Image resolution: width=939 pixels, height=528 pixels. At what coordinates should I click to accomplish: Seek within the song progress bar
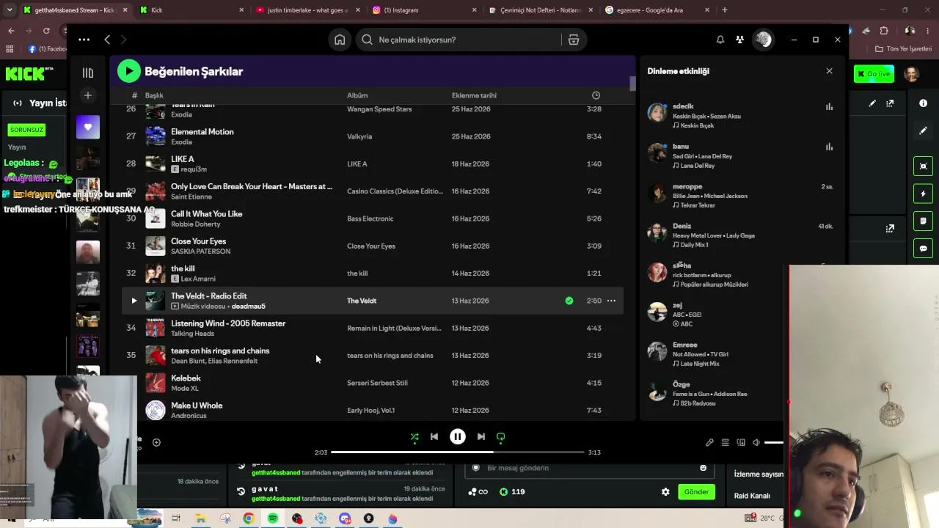click(x=458, y=452)
